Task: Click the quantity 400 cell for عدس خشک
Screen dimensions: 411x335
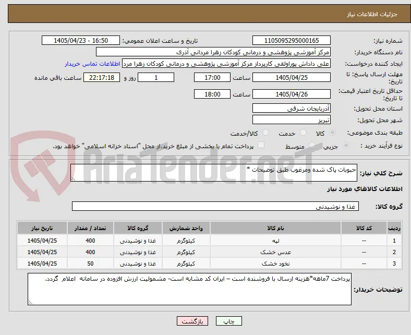Action: 90,252
